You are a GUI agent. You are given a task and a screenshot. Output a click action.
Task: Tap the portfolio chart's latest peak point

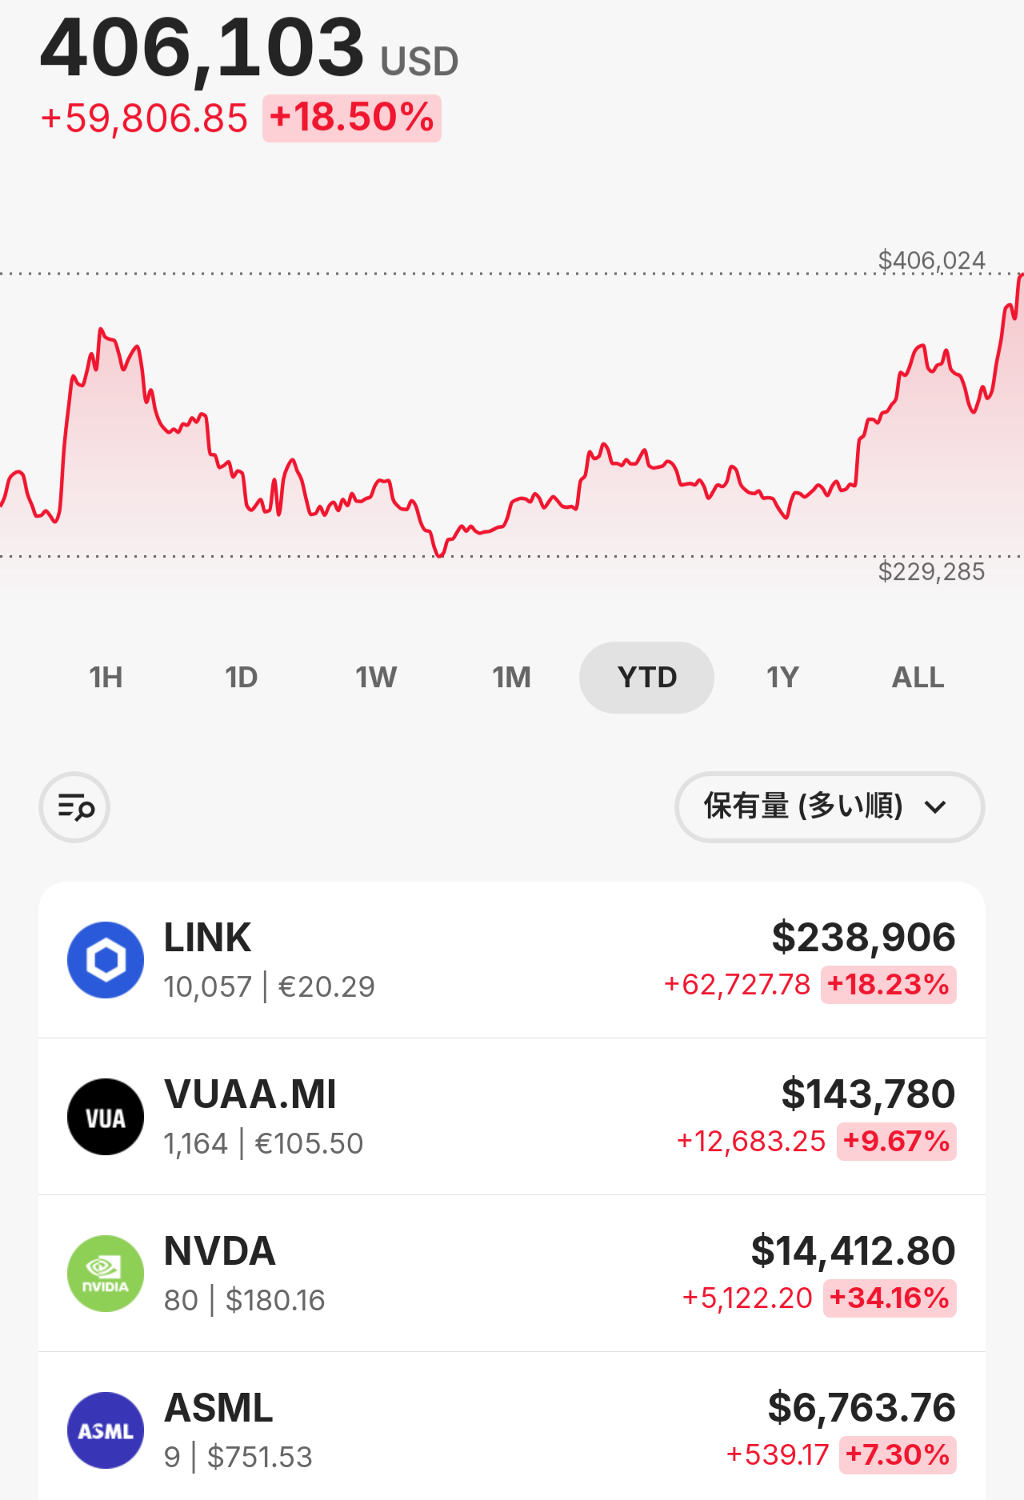point(1021,276)
